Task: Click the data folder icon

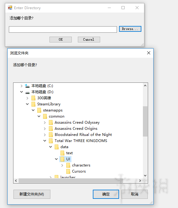Action: point(57,147)
